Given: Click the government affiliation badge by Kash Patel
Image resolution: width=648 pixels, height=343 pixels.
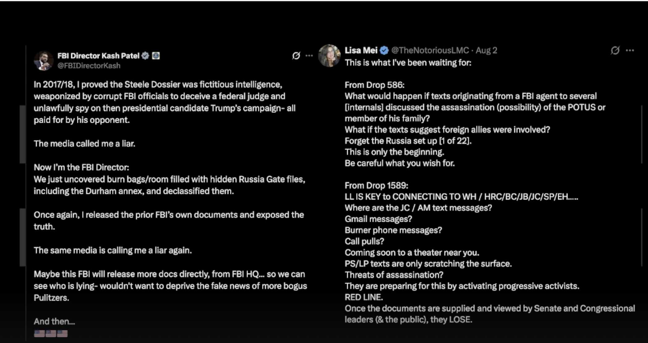Looking at the screenshot, I should (156, 56).
